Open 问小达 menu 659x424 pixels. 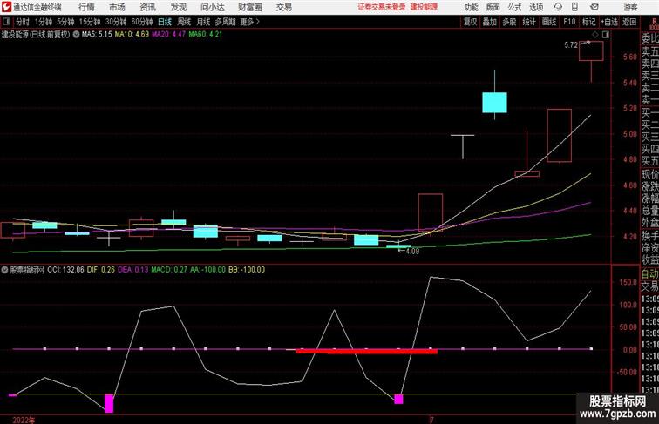pos(212,7)
